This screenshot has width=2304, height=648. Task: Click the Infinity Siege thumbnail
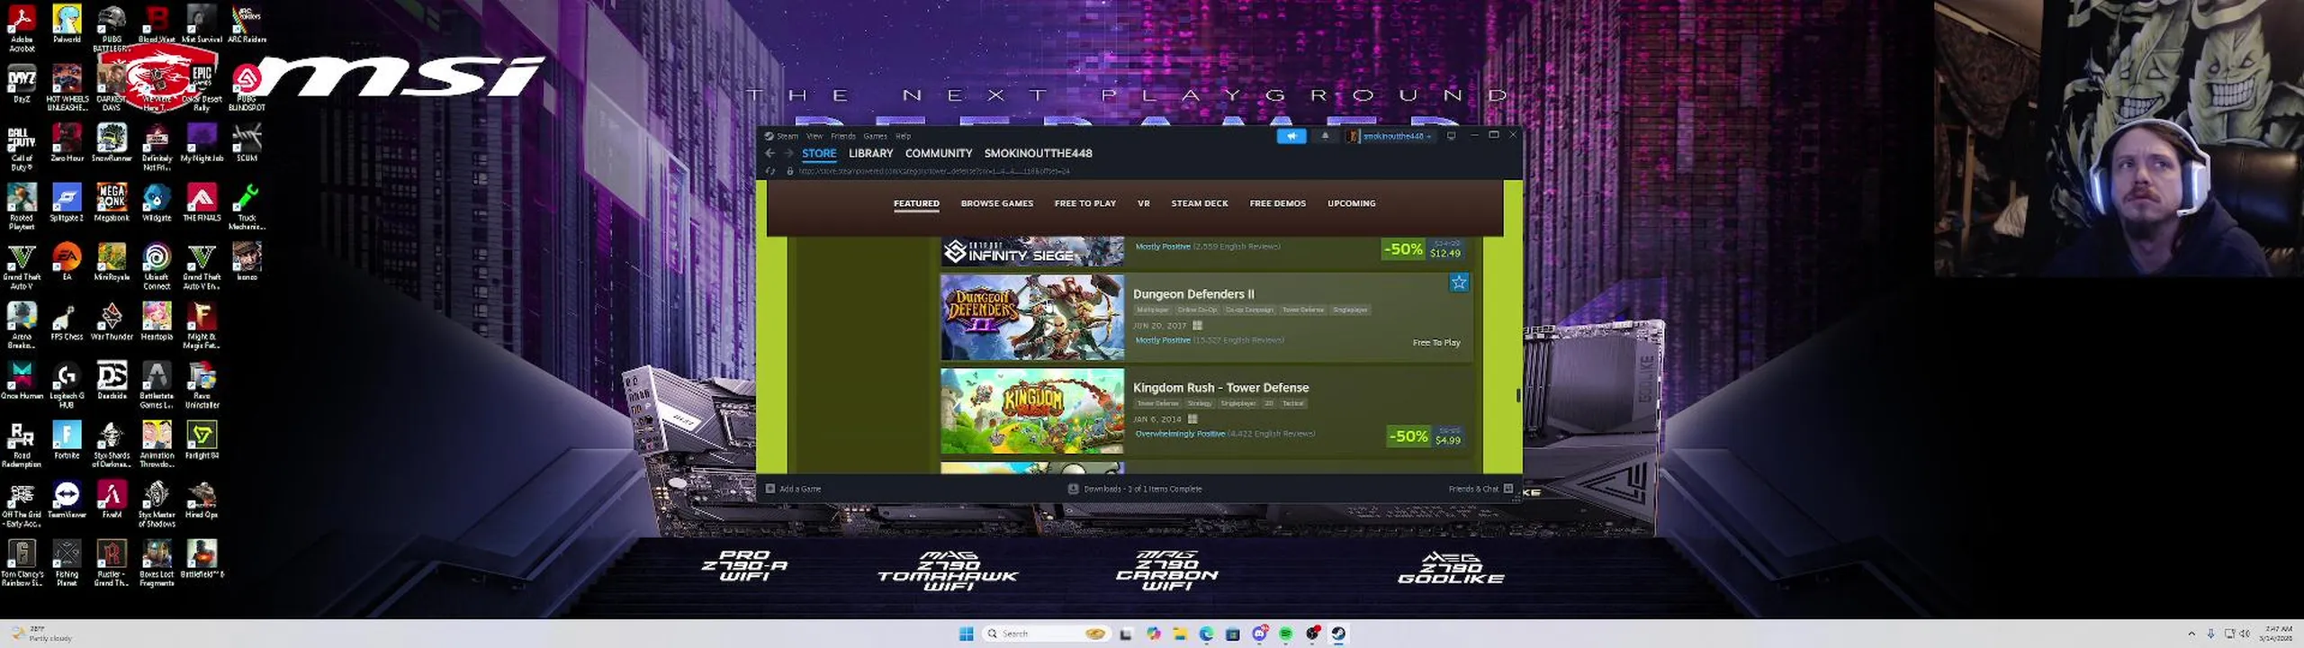click(x=1032, y=251)
